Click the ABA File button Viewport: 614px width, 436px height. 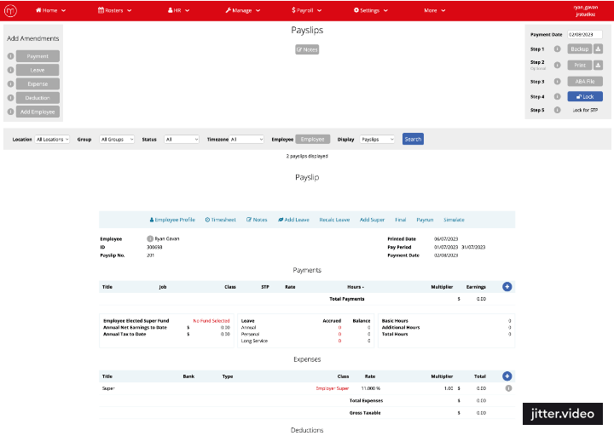(x=585, y=82)
